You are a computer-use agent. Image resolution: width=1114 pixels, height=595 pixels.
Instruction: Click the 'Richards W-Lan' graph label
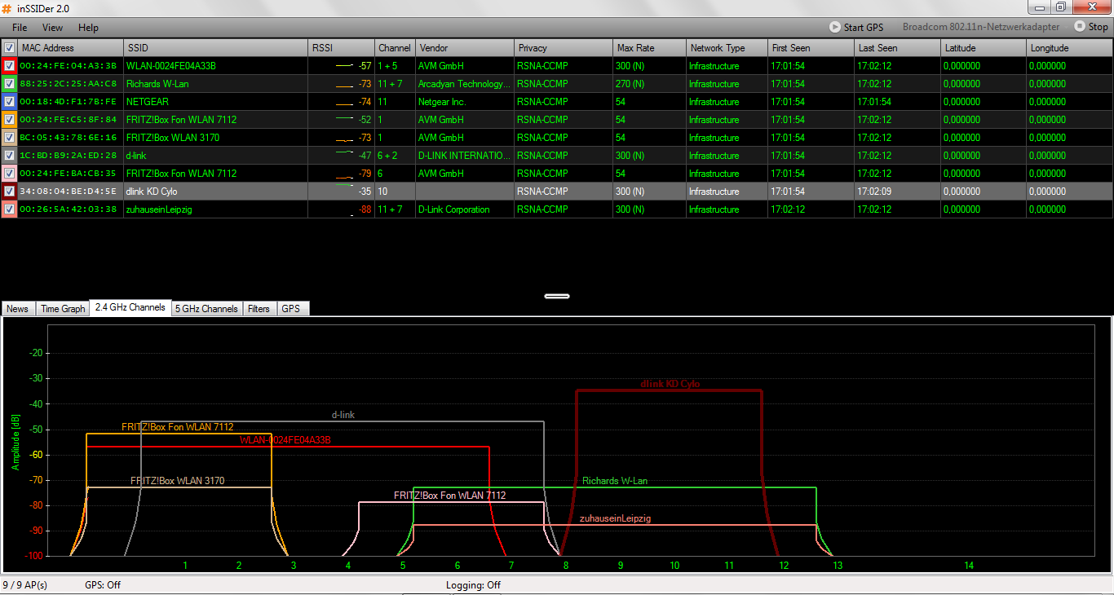click(615, 481)
